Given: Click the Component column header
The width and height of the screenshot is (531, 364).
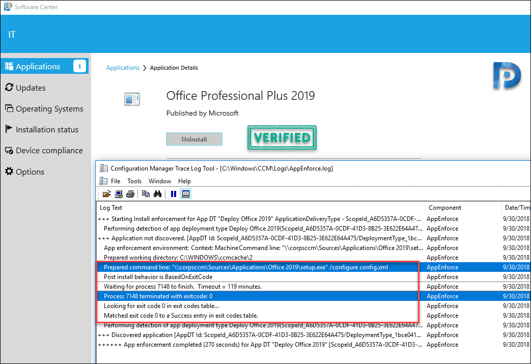Looking at the screenshot, I should [x=463, y=208].
